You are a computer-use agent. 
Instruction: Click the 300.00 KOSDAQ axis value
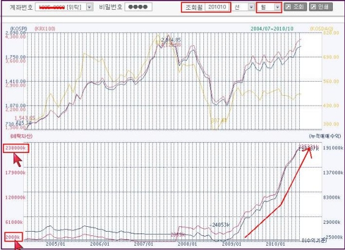pos(331,124)
